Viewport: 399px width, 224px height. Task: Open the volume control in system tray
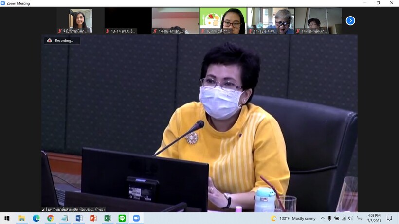point(351,218)
